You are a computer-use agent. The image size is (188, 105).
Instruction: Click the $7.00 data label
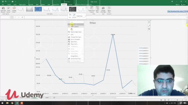[108, 70]
